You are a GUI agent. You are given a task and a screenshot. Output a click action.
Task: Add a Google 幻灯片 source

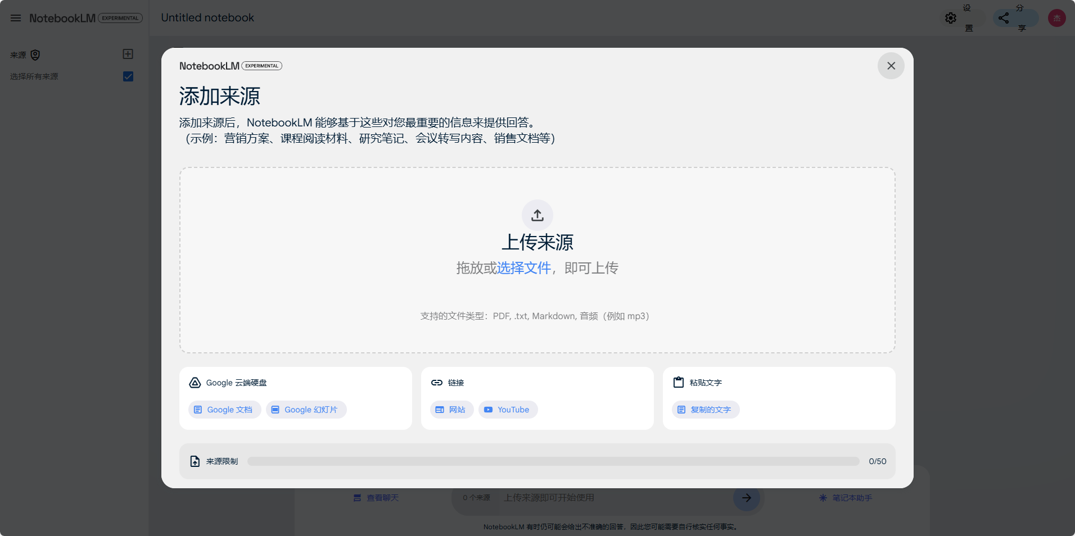pos(306,410)
